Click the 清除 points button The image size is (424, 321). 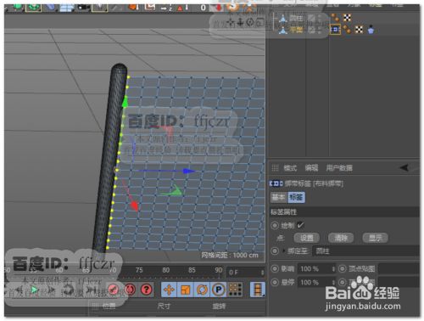click(341, 238)
